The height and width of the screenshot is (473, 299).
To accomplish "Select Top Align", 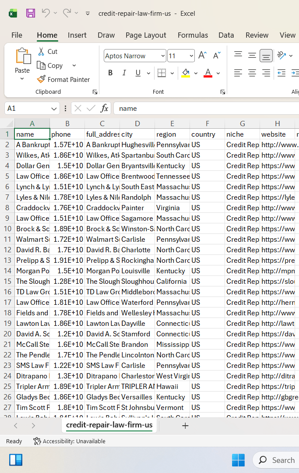I will click(238, 55).
